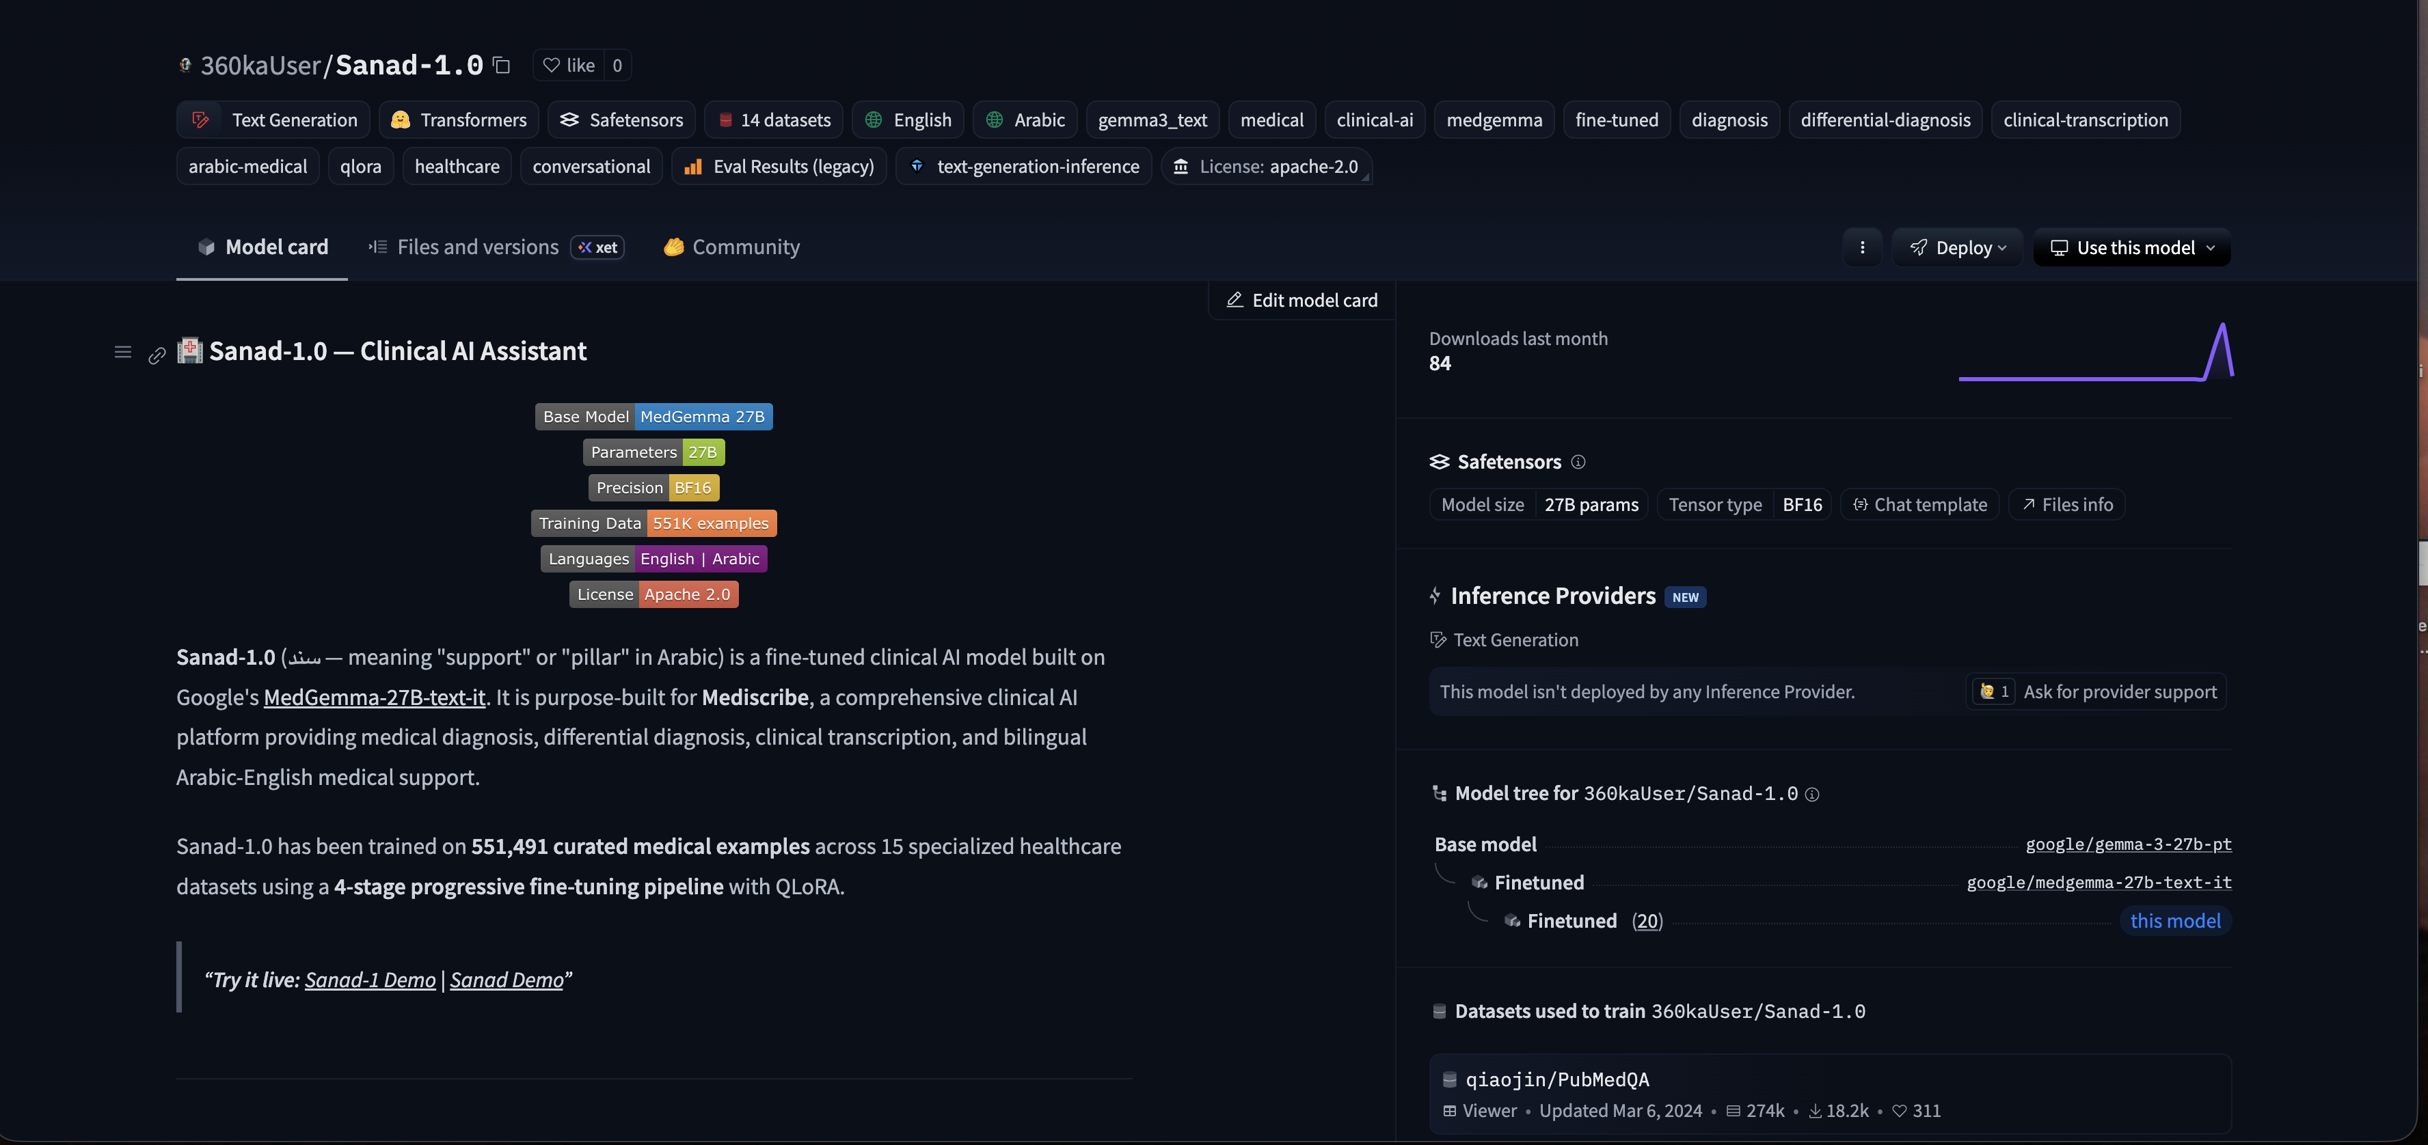This screenshot has width=2428, height=1145.
Task: Like the Sanad-1.0 model
Action: (568, 65)
